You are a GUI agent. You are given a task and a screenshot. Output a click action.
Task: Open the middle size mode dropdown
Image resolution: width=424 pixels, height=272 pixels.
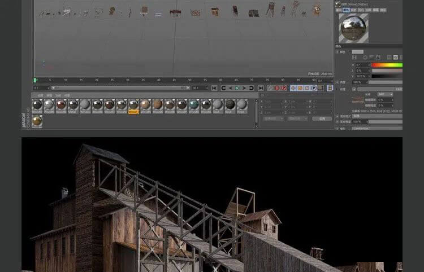(x=297, y=119)
